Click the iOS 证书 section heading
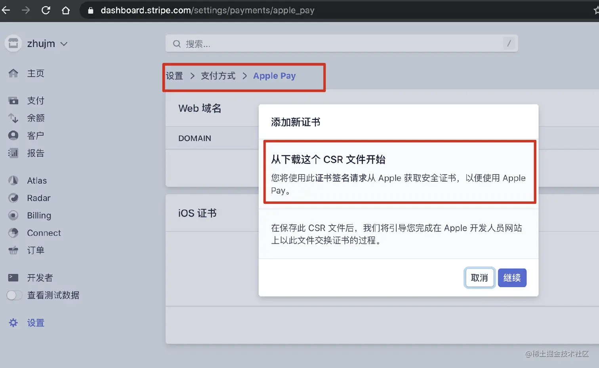 point(197,213)
